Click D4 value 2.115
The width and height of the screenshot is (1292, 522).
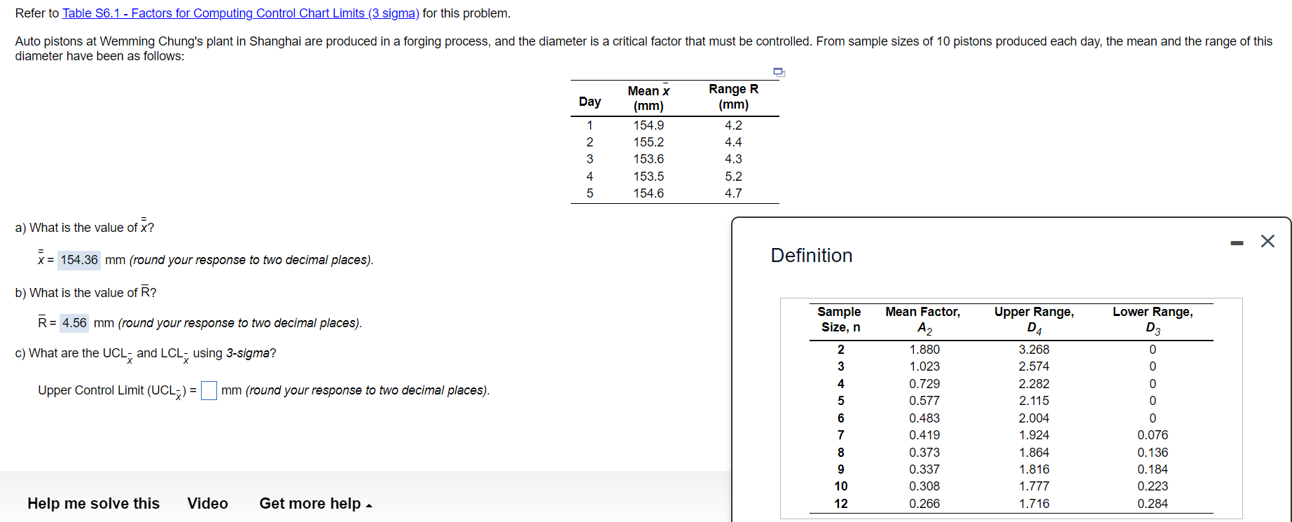pyautogui.click(x=1034, y=401)
